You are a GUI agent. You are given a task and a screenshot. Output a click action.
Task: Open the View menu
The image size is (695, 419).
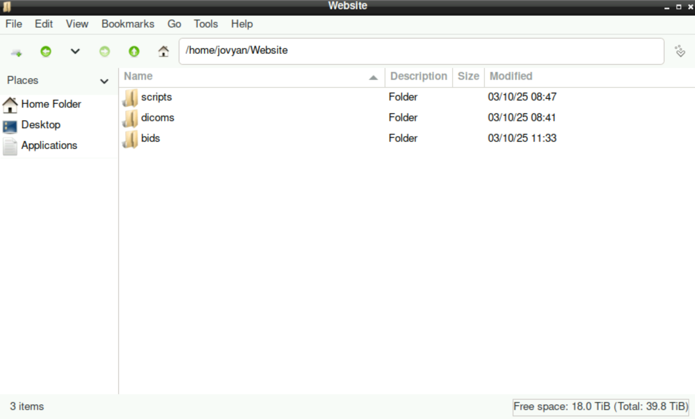[x=77, y=24]
